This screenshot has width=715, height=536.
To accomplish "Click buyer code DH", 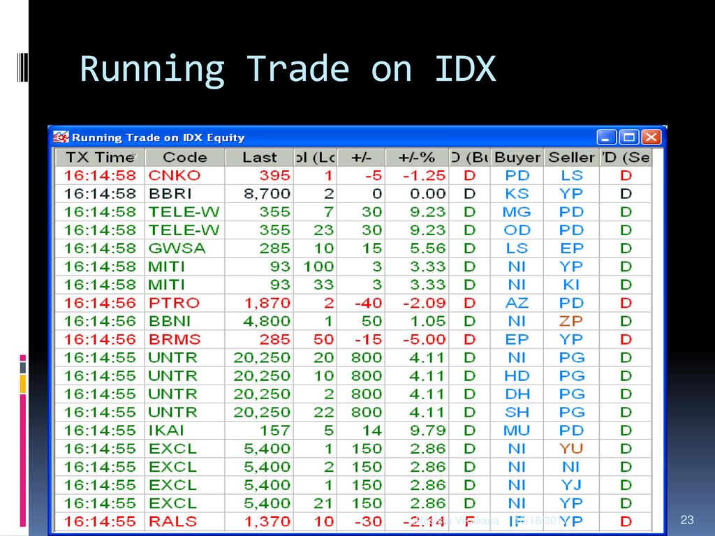I will tap(517, 394).
